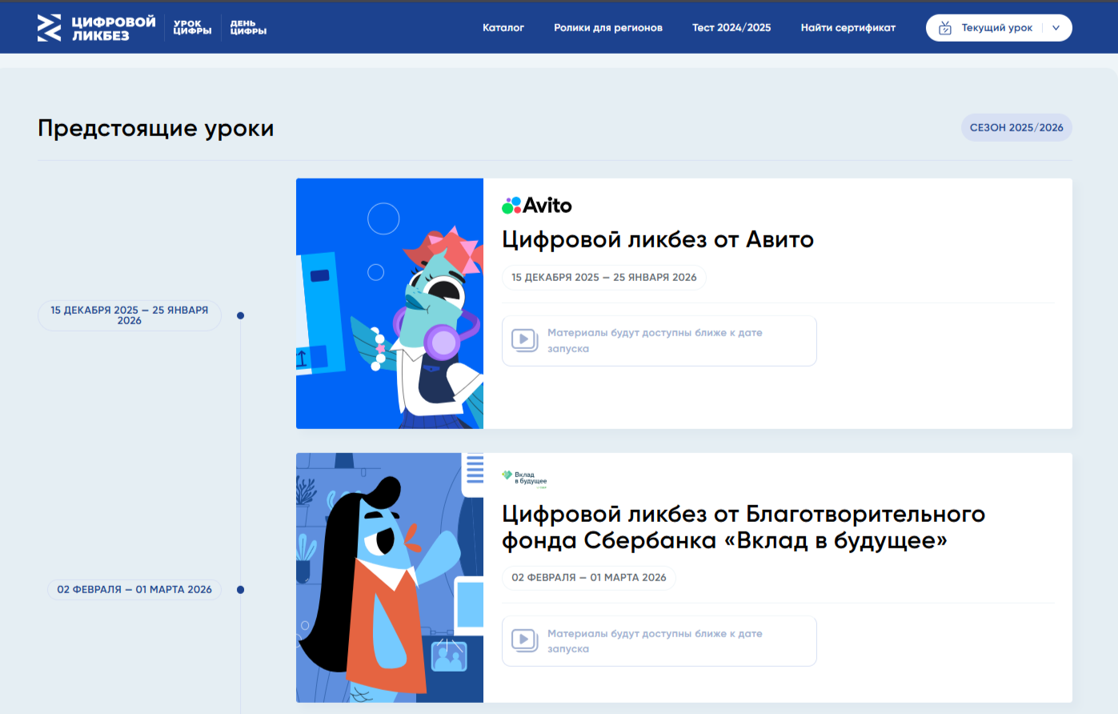Screen dimensions: 1118x714
Task: Click the Avito logo
Action: pos(537,206)
